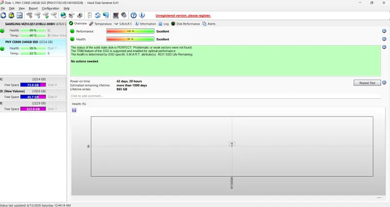390x207 pixels.
Task: Click the green globe toolbar icon
Action: pos(63,16)
